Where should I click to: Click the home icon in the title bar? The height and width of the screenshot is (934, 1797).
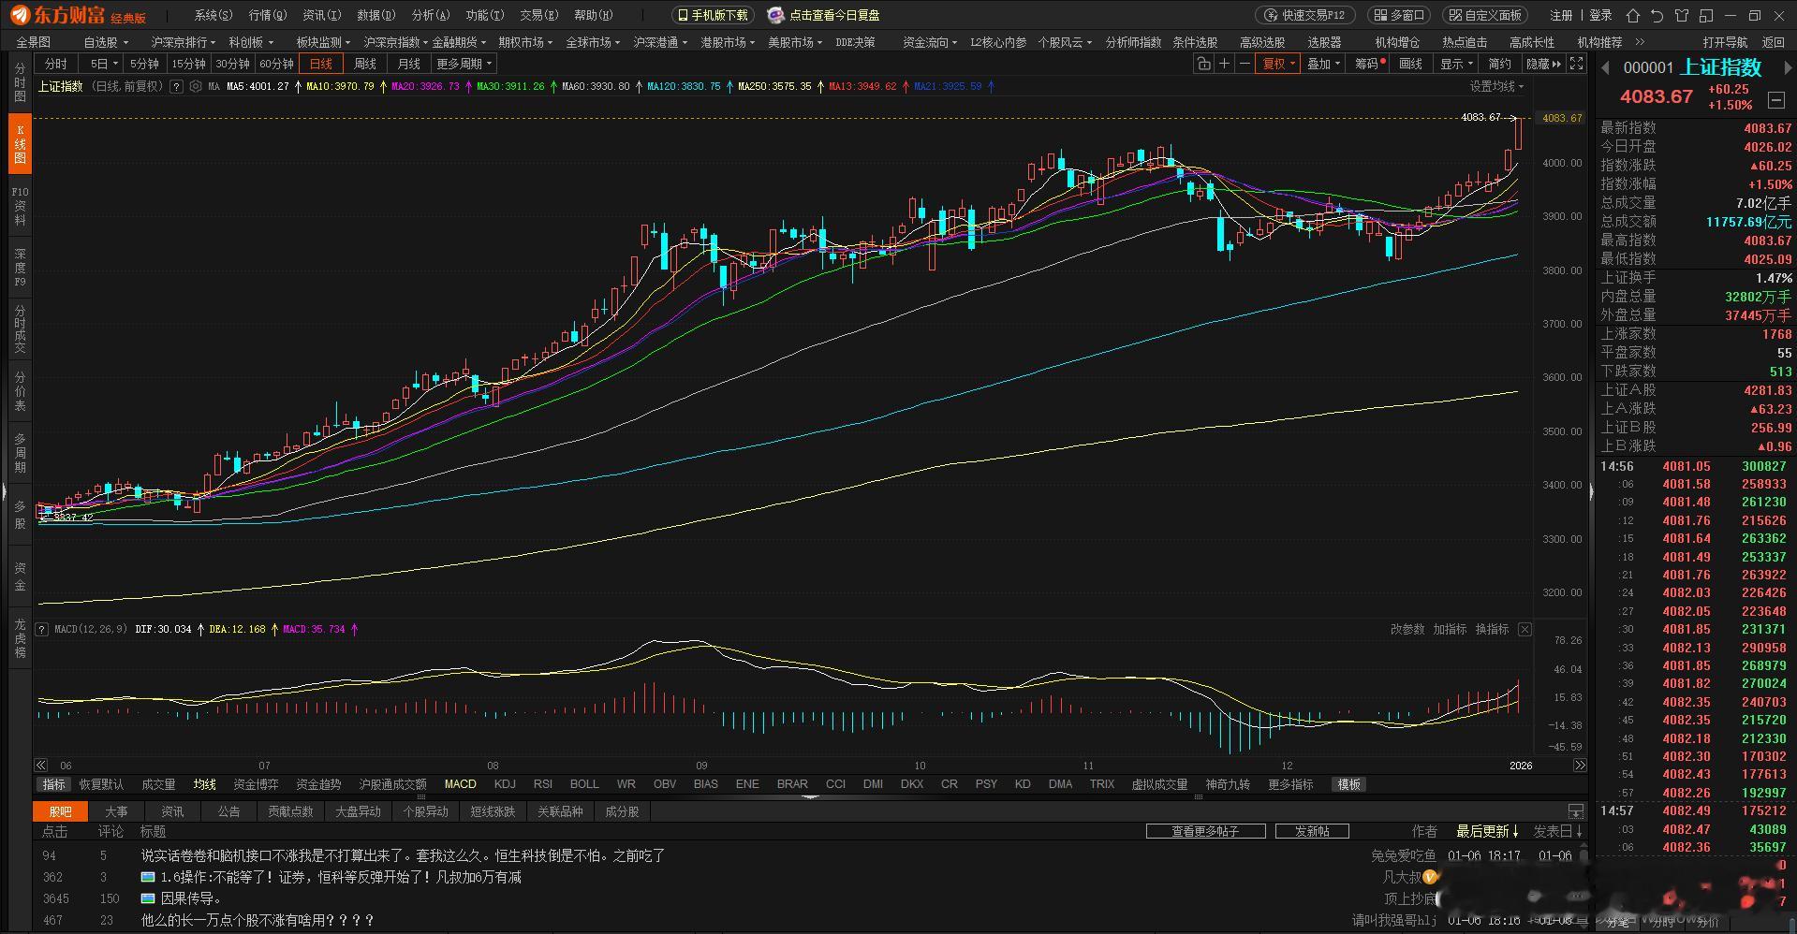point(1633,15)
